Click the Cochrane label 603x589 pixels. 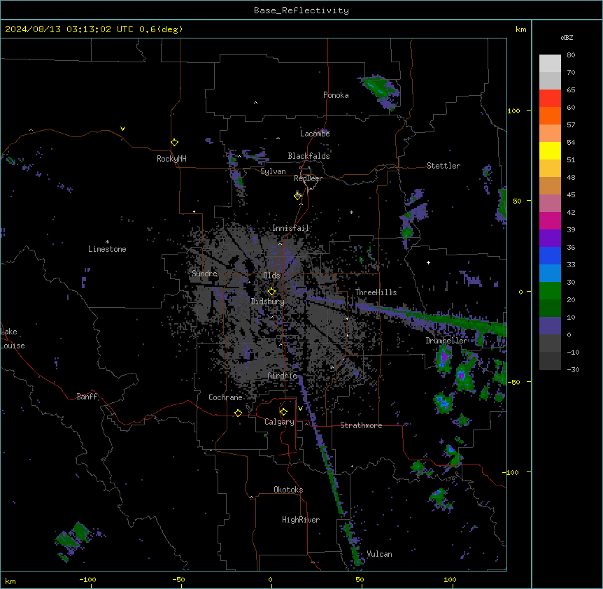click(x=225, y=397)
